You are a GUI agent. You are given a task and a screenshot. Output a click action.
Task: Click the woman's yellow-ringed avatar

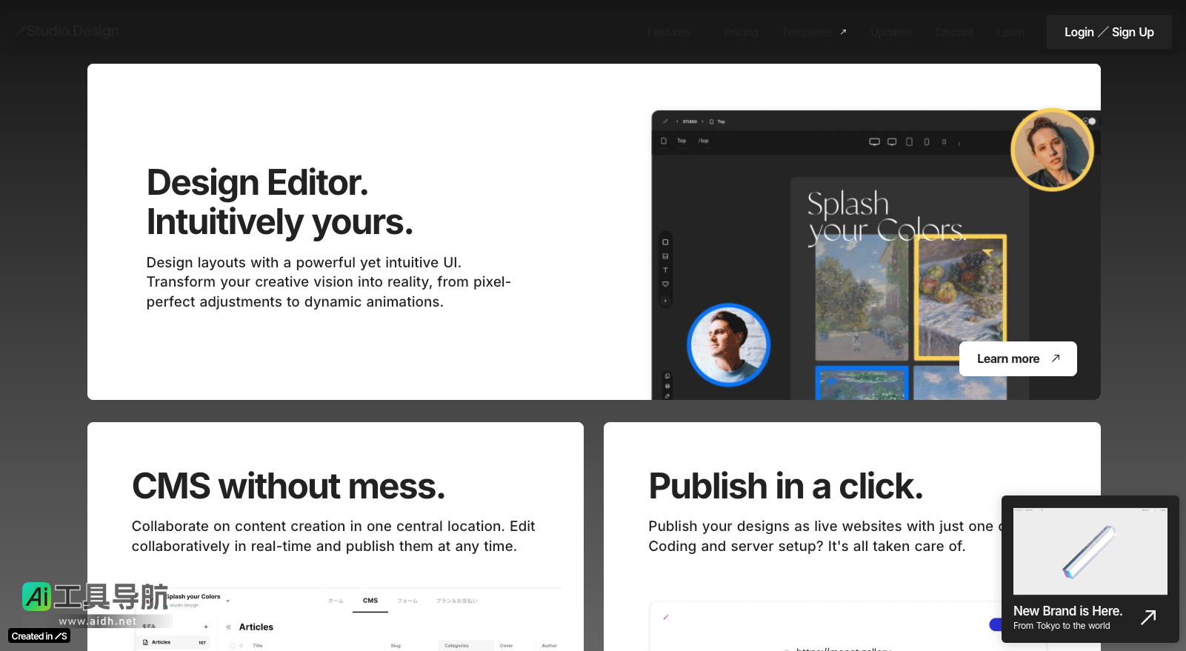click(1051, 150)
